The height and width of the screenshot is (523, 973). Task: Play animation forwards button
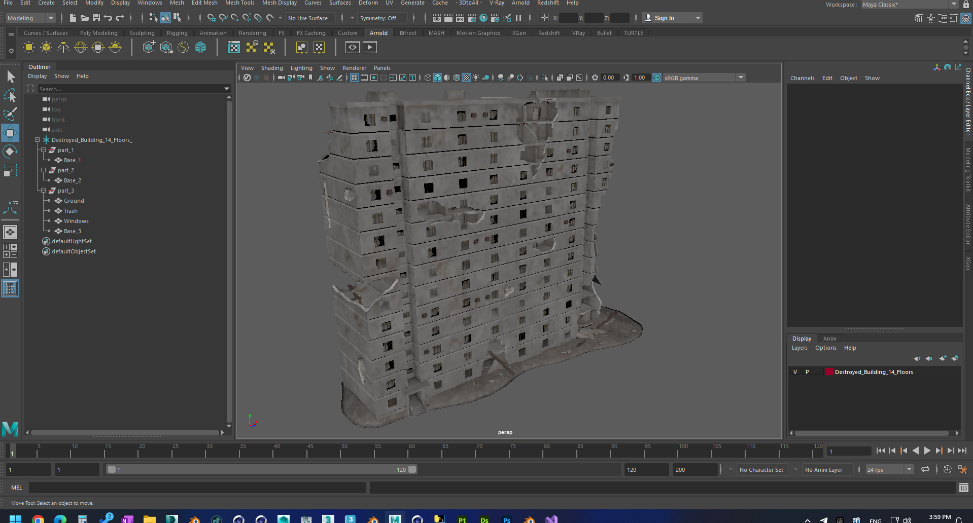click(927, 451)
